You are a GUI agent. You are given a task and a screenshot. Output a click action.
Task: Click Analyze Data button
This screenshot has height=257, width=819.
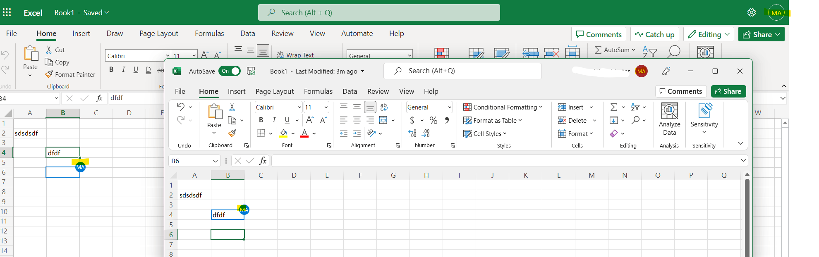pyautogui.click(x=670, y=119)
